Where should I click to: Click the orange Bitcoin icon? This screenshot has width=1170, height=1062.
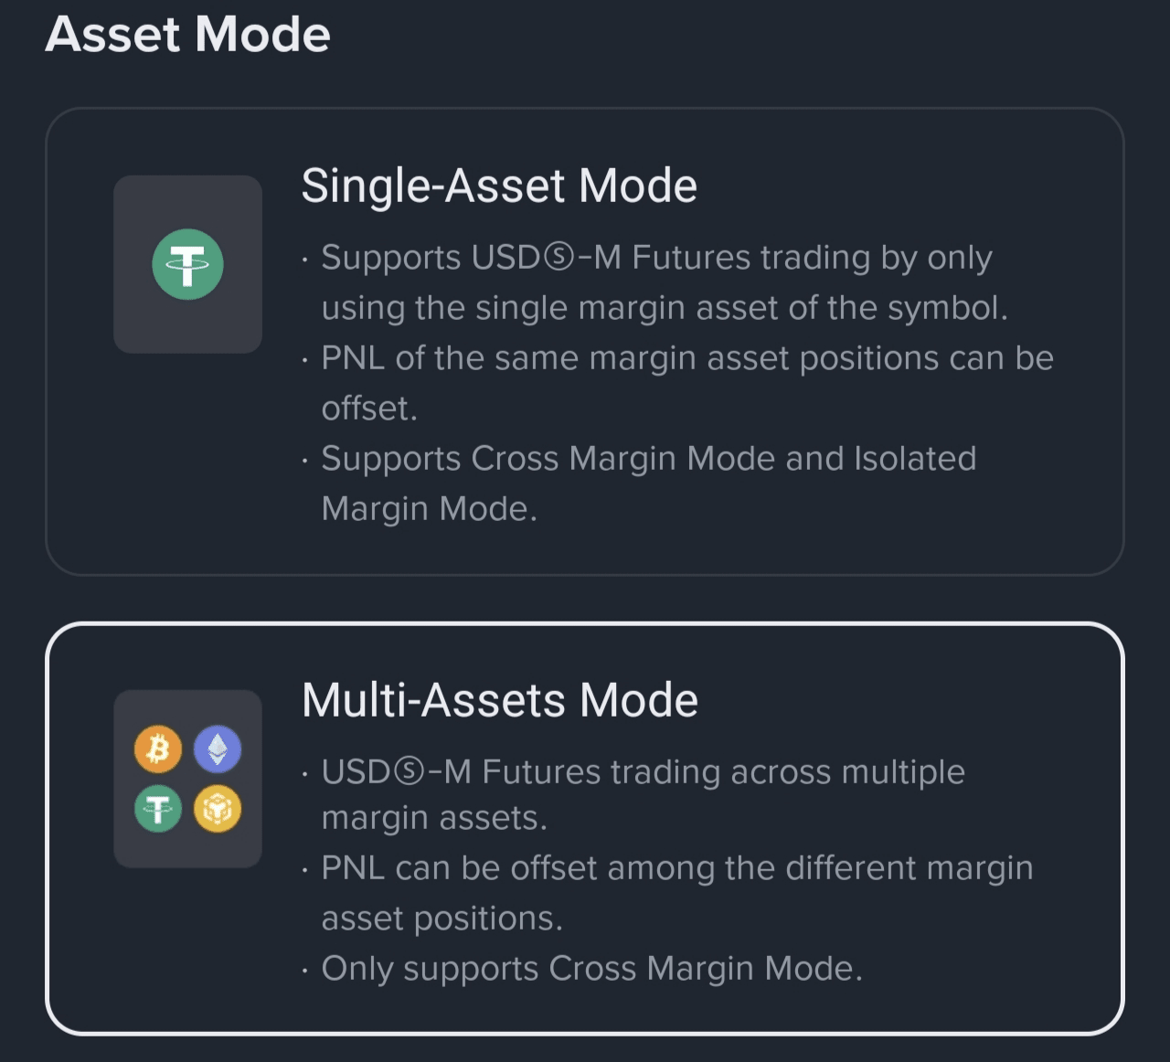[158, 749]
